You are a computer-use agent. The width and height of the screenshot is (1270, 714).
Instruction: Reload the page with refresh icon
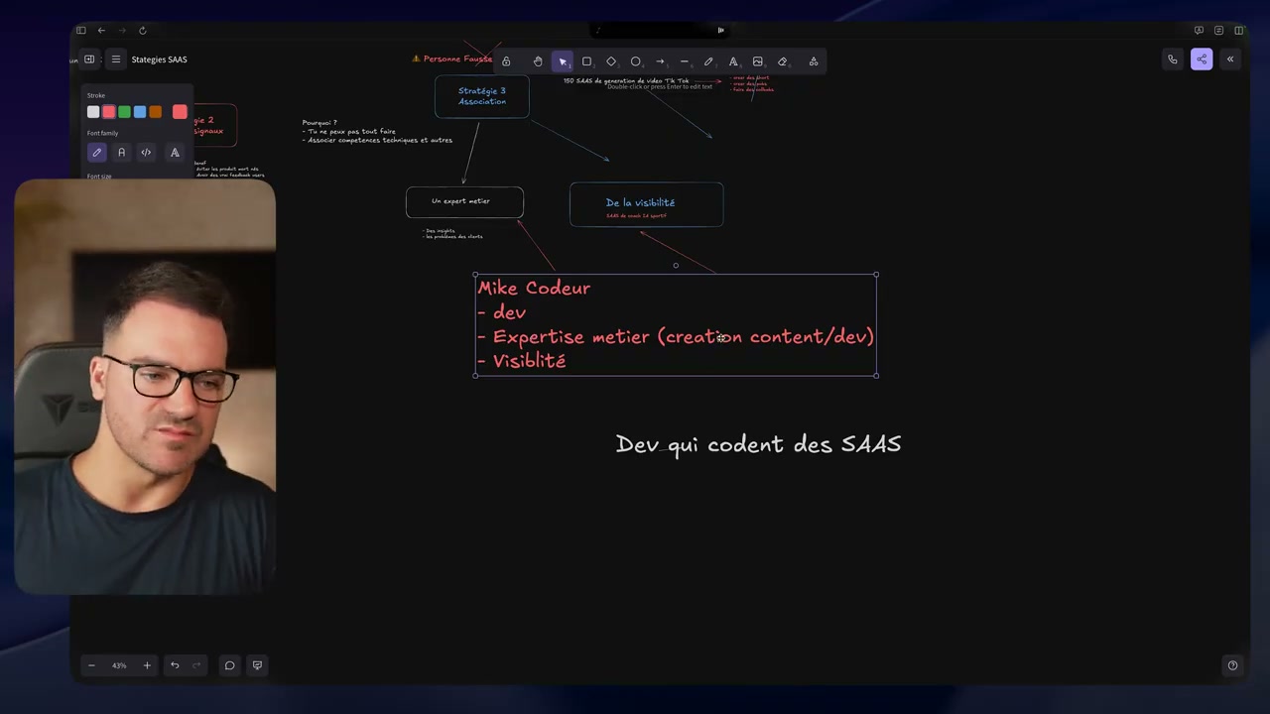tap(142, 31)
